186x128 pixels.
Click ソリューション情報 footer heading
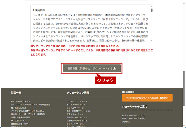click(78, 92)
